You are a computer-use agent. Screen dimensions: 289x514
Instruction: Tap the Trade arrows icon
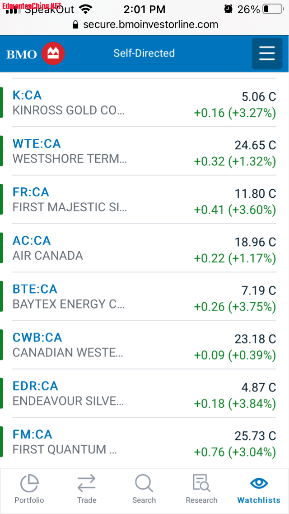(86, 483)
